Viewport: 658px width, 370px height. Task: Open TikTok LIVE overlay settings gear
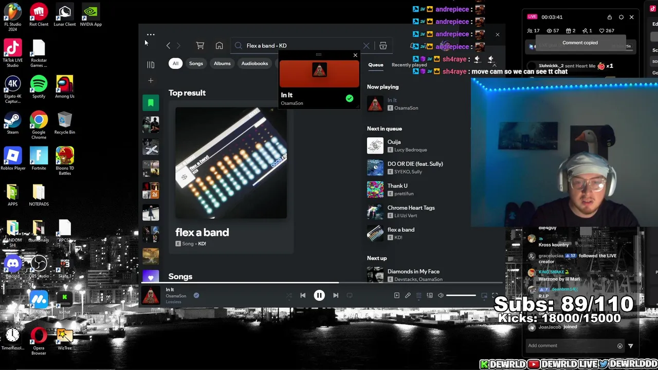(621, 17)
